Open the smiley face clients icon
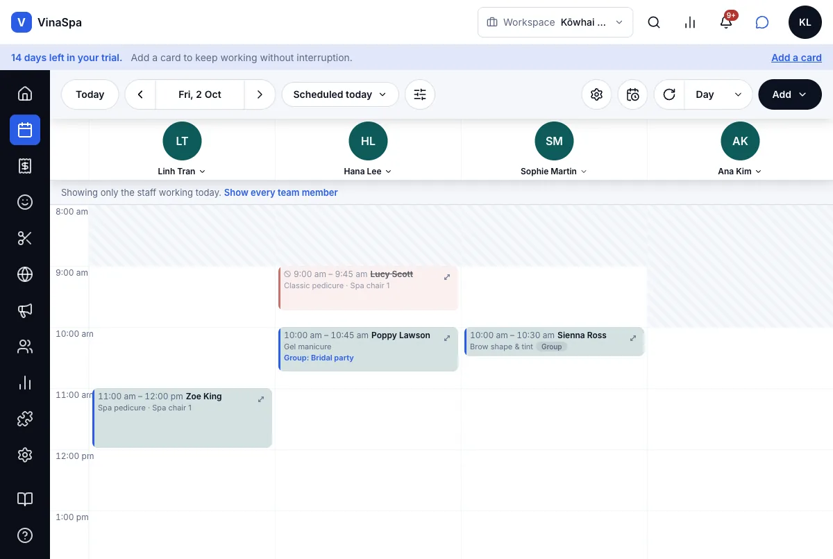Viewport: 833px width, 559px height. [25, 202]
